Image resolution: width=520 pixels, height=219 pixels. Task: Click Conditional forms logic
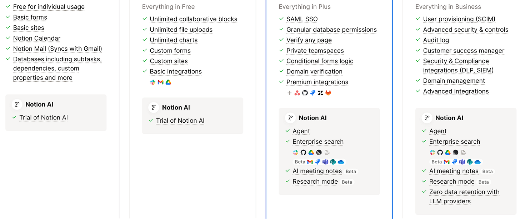coord(320,61)
